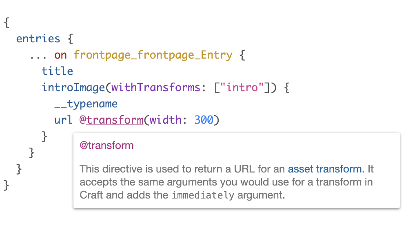Click the number 300 value

[204, 120]
